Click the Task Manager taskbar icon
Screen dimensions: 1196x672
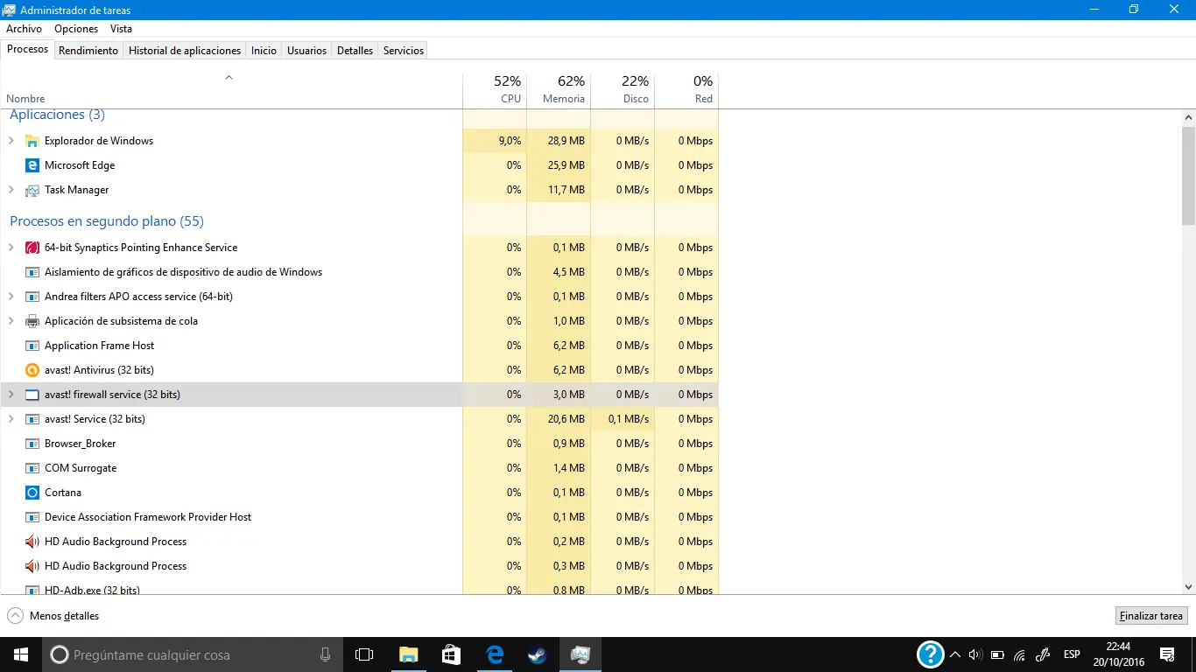coord(580,654)
